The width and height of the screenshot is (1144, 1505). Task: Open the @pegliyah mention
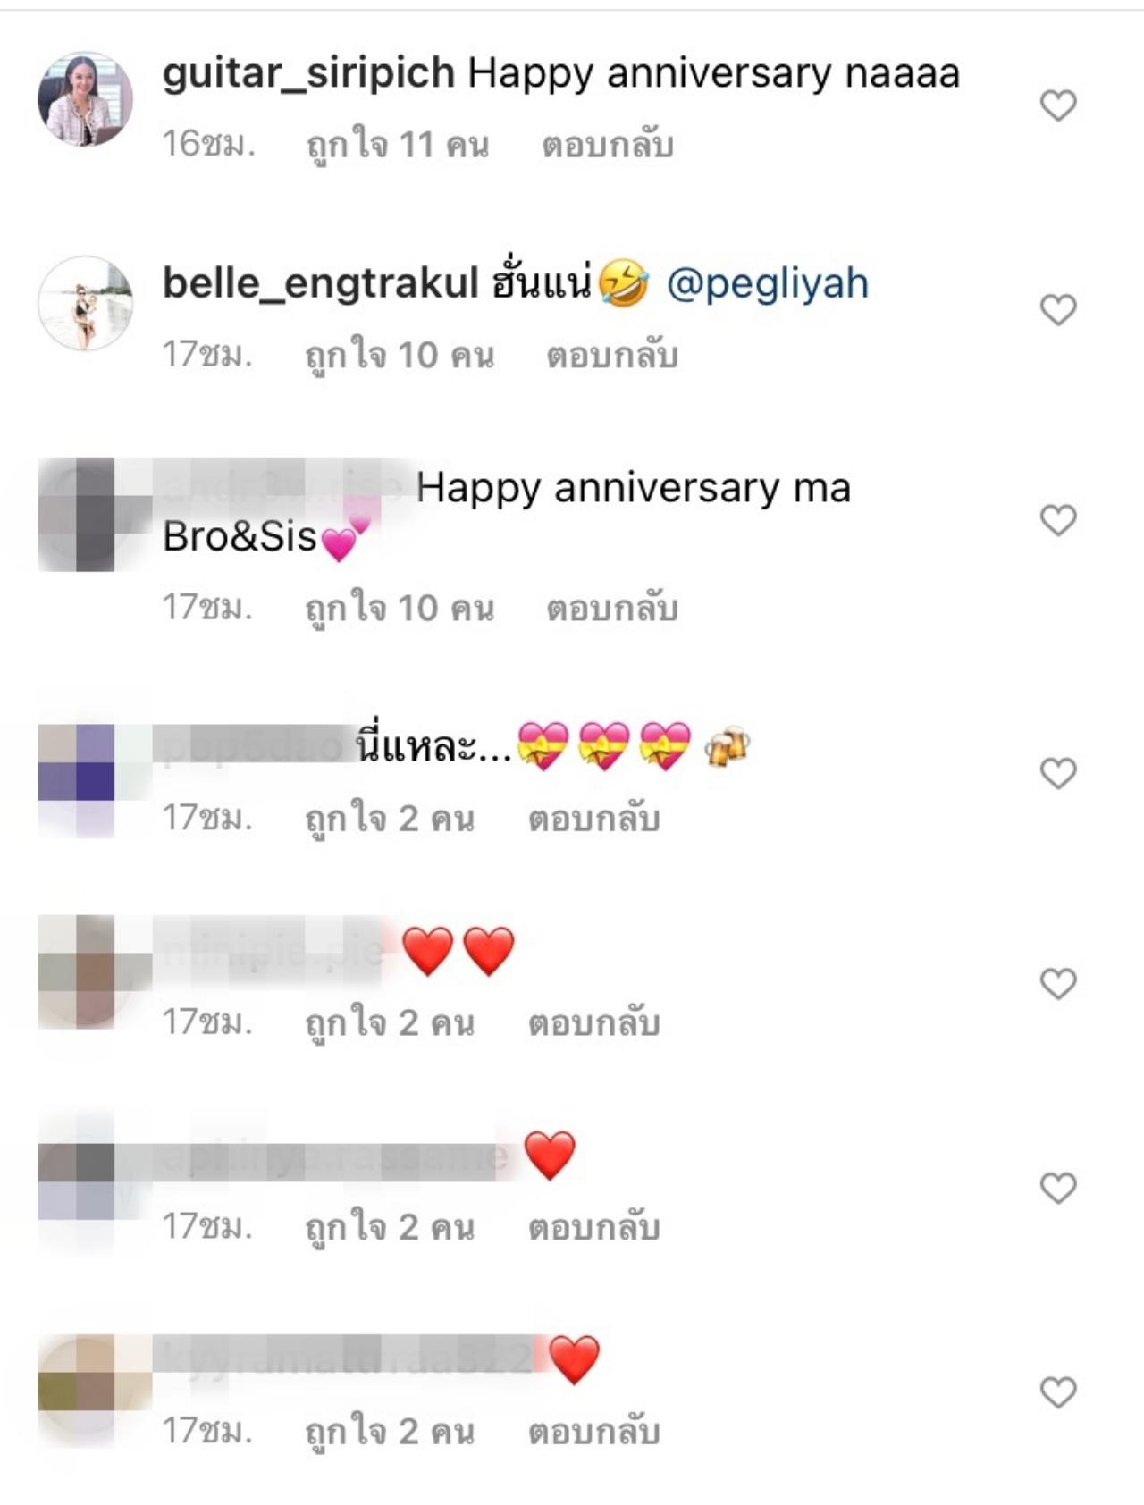[x=768, y=284]
